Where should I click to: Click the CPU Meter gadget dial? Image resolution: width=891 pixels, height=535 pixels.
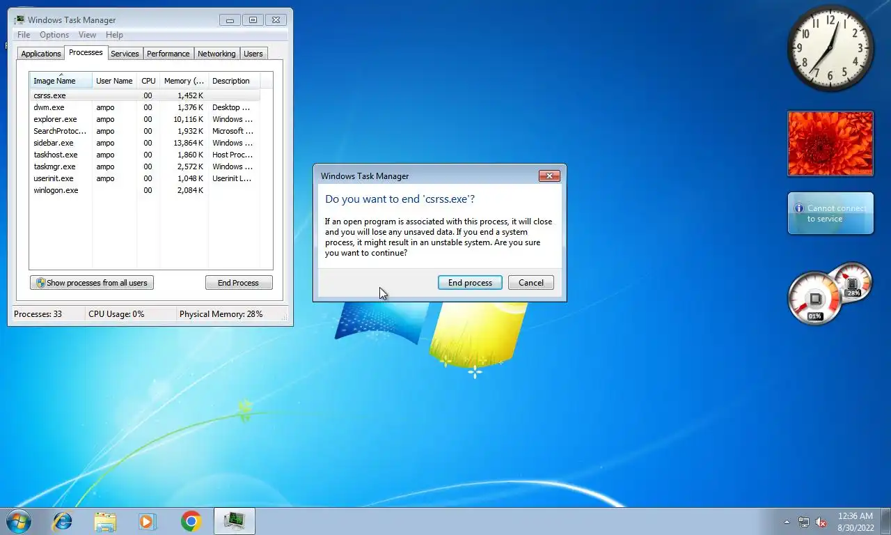point(814,299)
